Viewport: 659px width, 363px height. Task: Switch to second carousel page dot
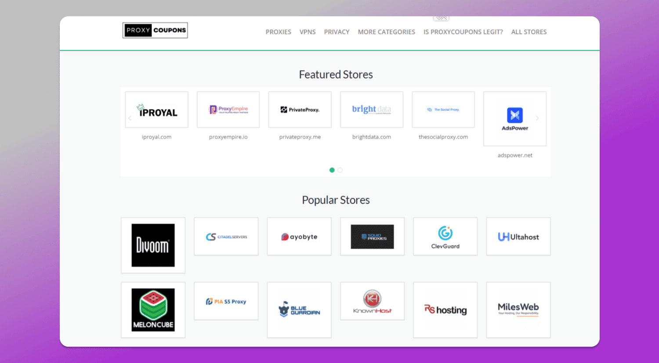(x=340, y=170)
